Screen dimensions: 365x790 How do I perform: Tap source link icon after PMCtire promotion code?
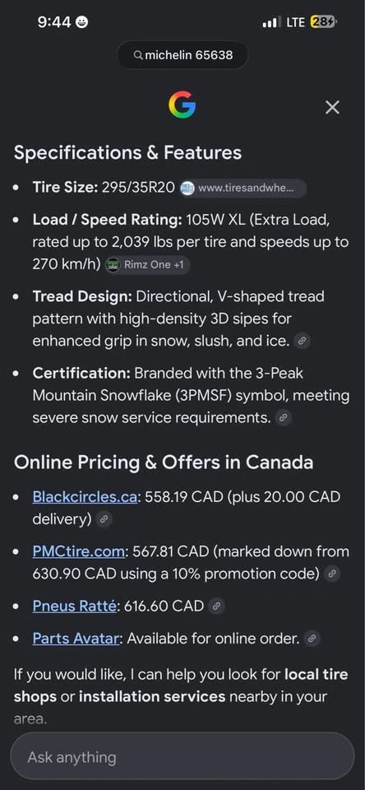point(332,574)
